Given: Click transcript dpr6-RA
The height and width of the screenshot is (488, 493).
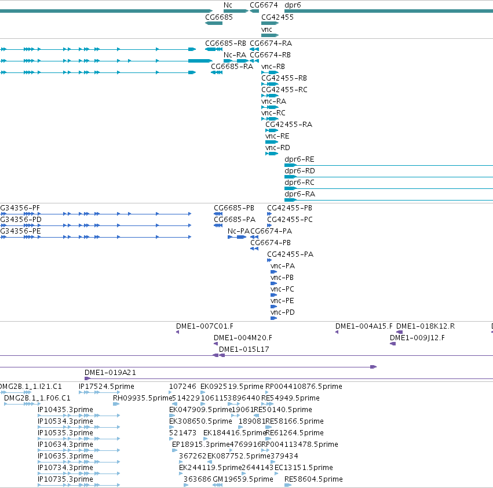Looking at the screenshot, I should coord(300,194).
